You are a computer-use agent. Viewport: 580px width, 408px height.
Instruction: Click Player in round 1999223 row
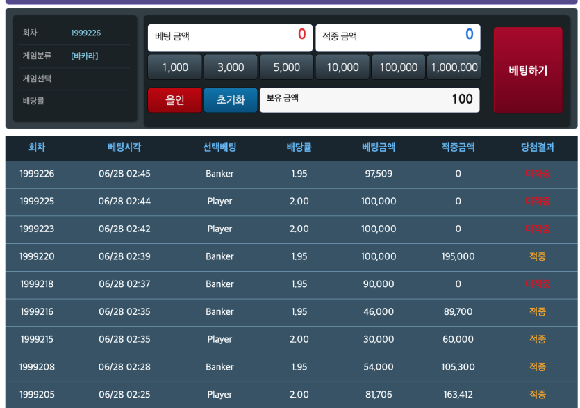click(x=219, y=229)
